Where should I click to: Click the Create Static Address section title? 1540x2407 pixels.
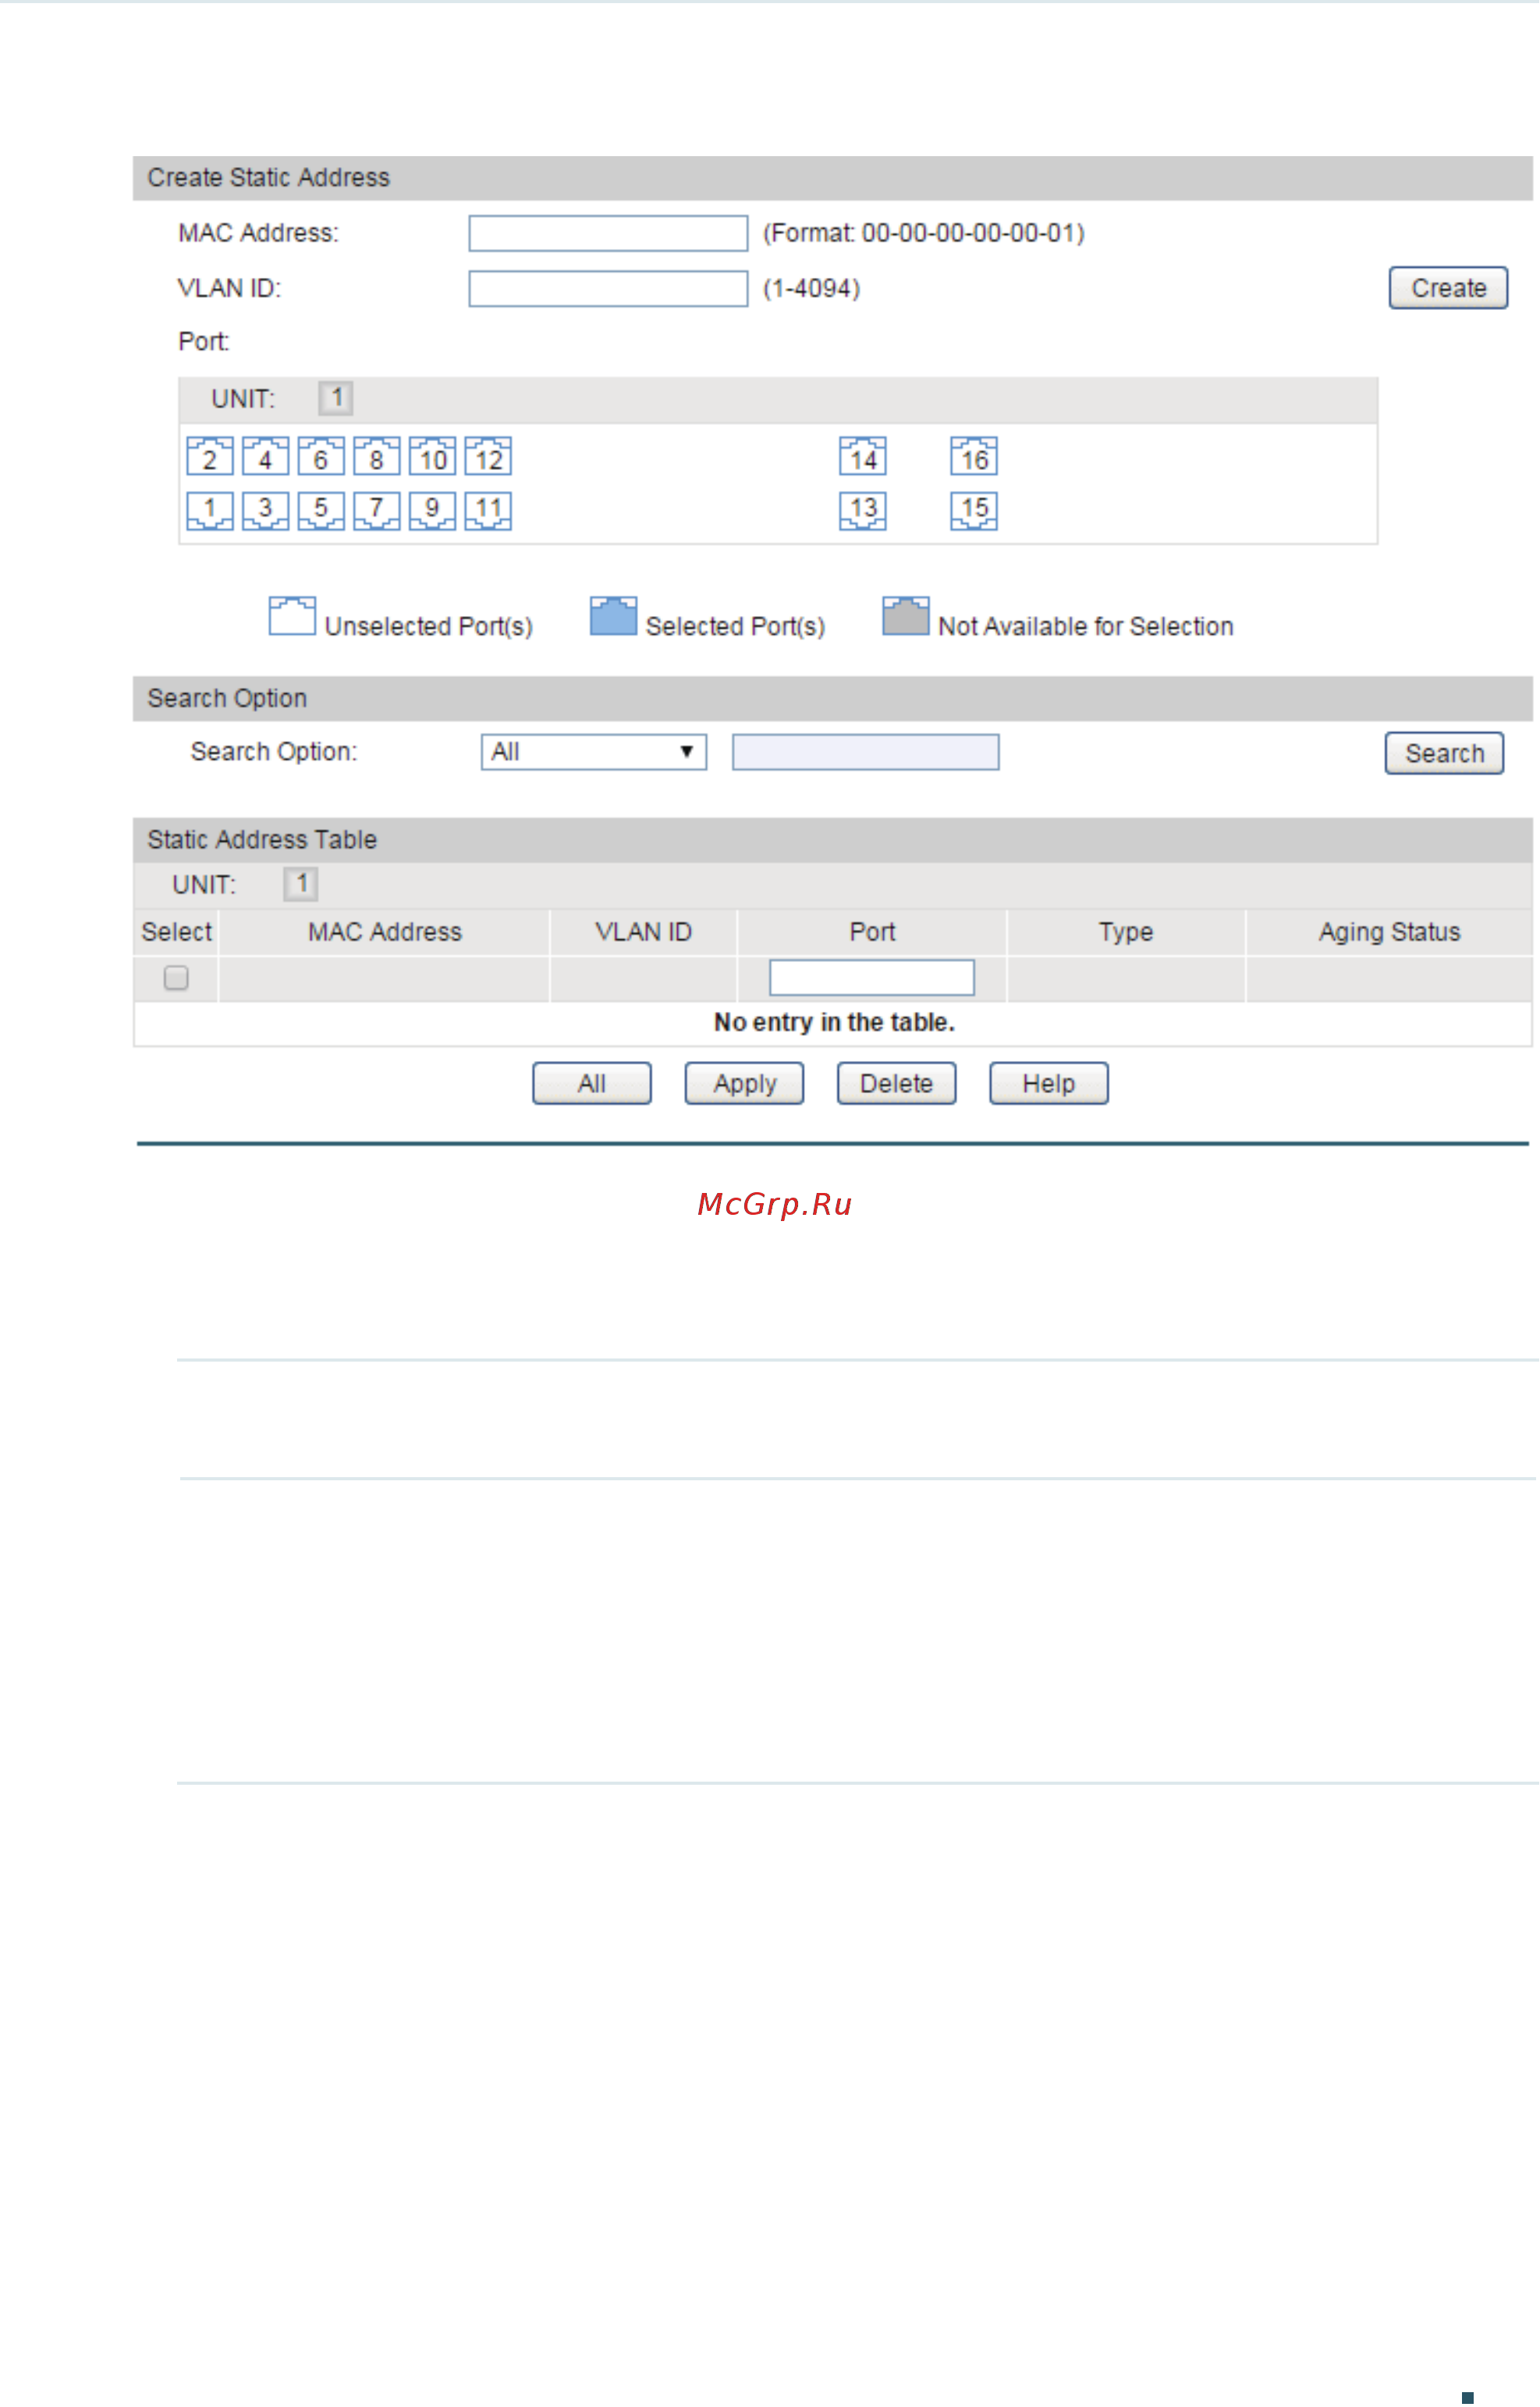269,178
